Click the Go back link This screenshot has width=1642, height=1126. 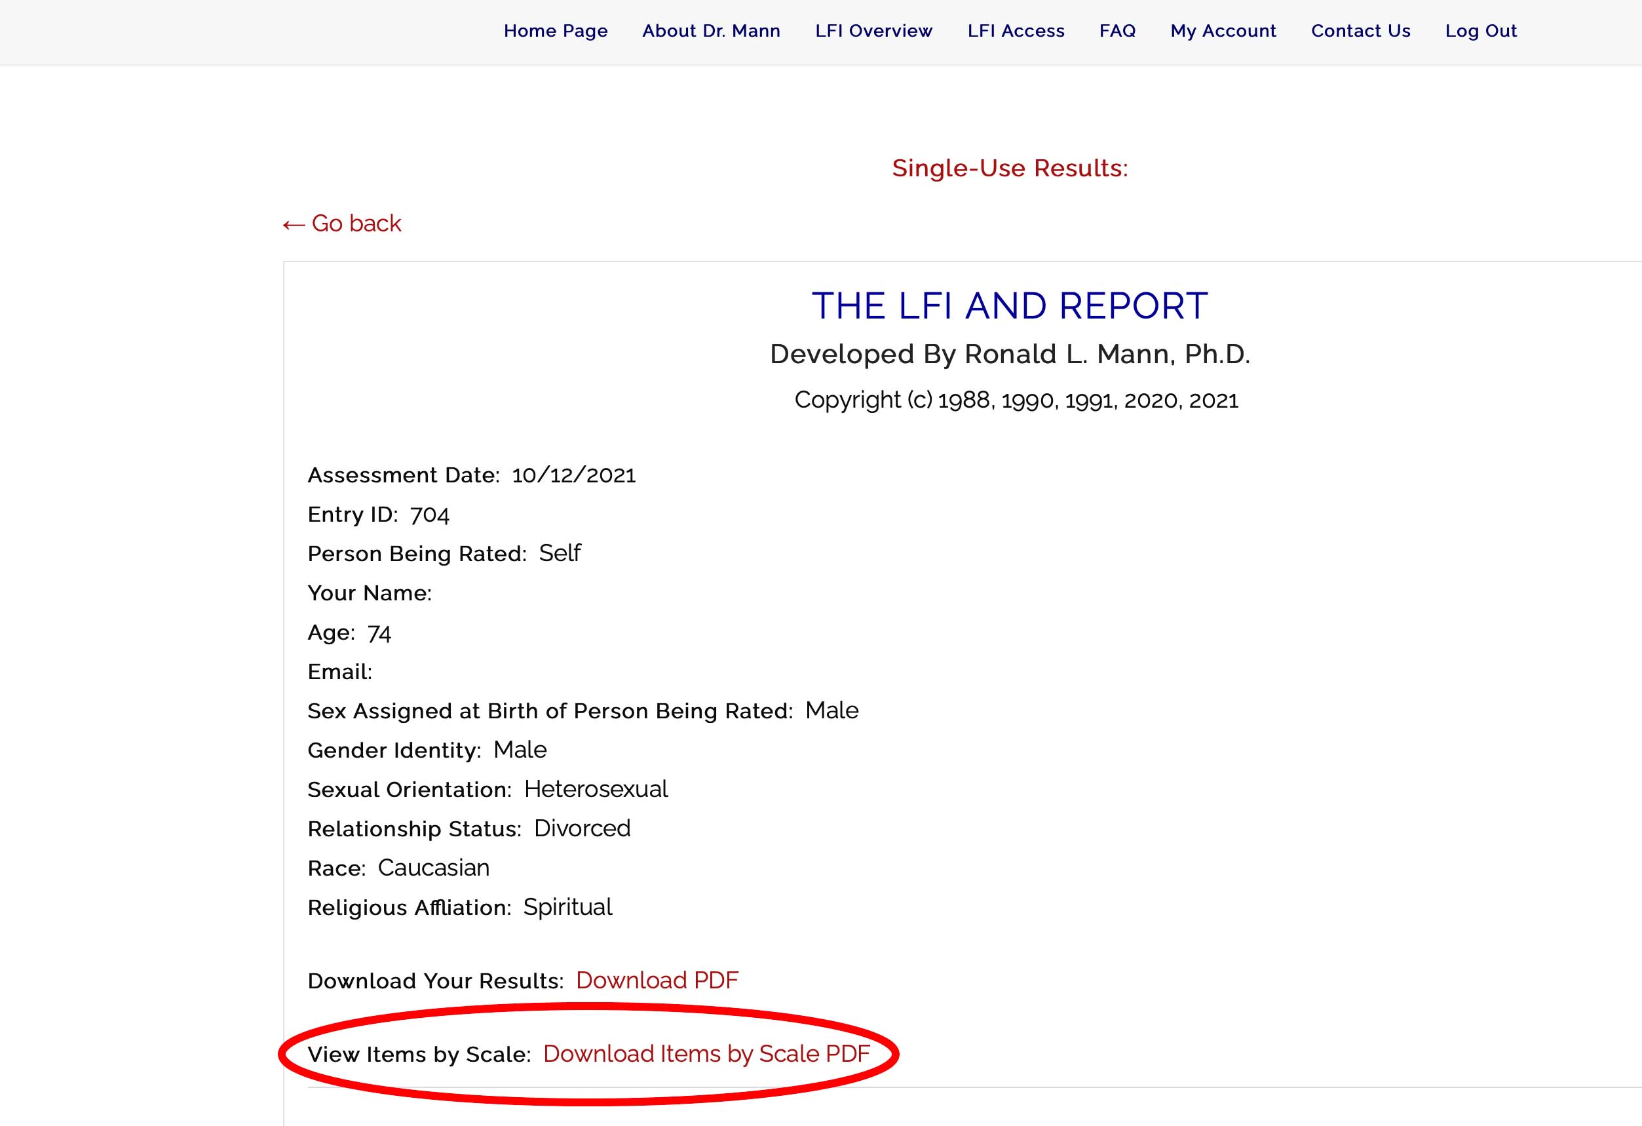coord(342,223)
